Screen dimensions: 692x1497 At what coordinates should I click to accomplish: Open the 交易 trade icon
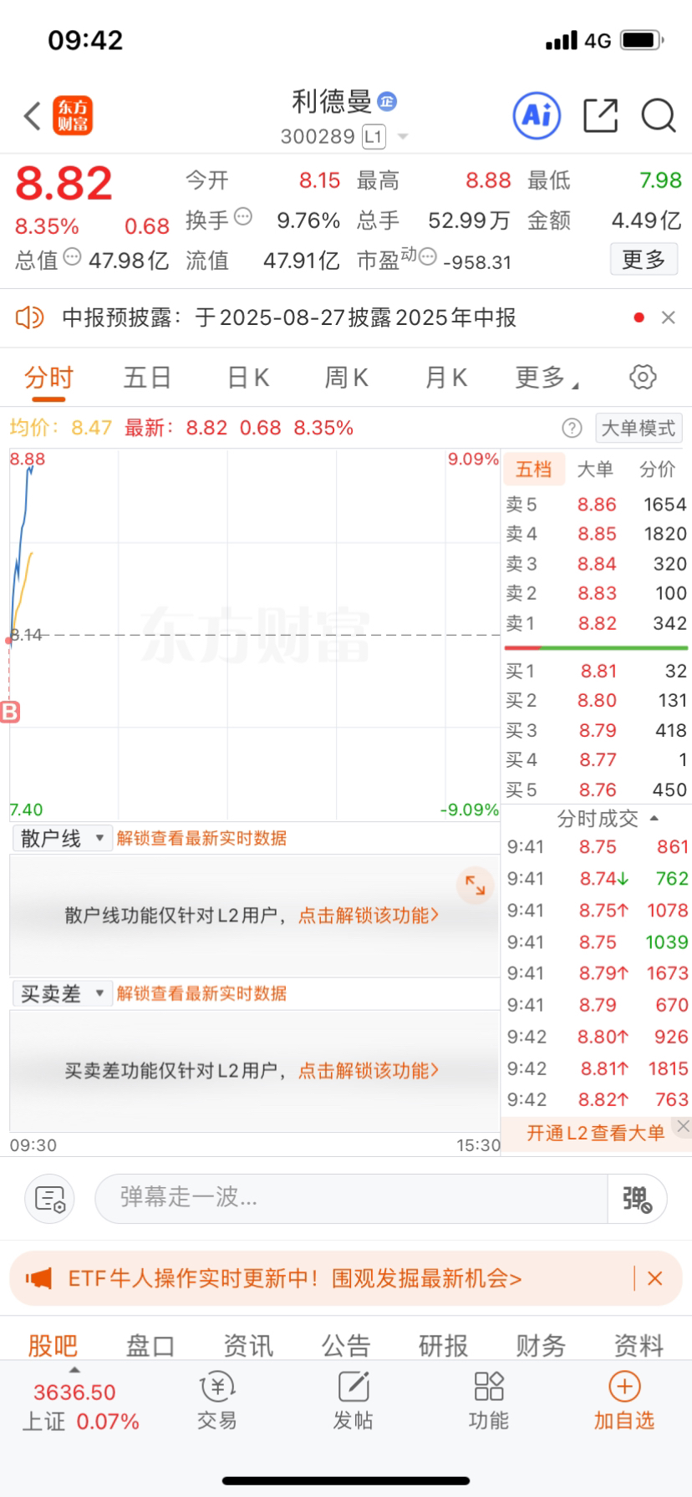217,1402
